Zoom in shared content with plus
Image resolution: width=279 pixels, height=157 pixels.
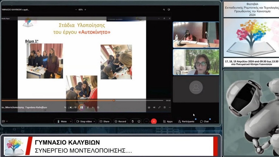point(85,10)
